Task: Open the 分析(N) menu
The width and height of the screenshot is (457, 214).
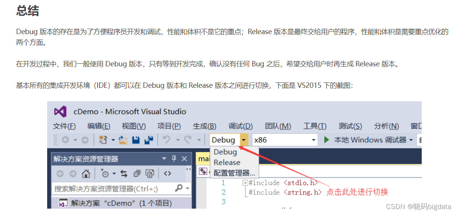Action: [x=386, y=126]
